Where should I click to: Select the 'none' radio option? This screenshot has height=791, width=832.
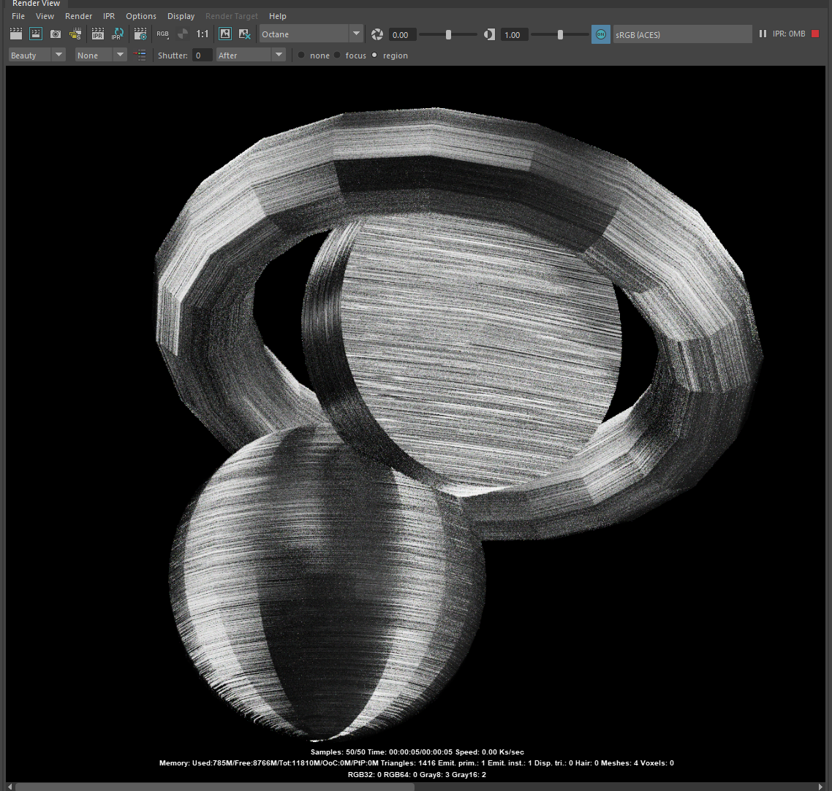coord(301,56)
